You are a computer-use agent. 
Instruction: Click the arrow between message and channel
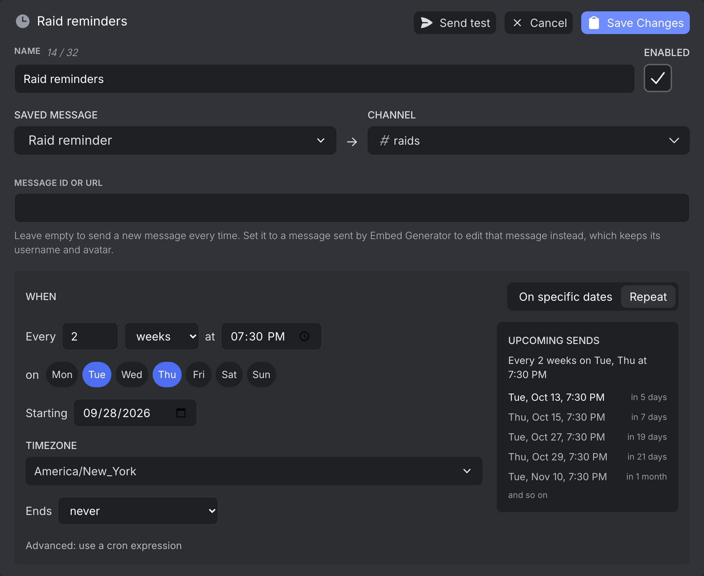pyautogui.click(x=352, y=142)
